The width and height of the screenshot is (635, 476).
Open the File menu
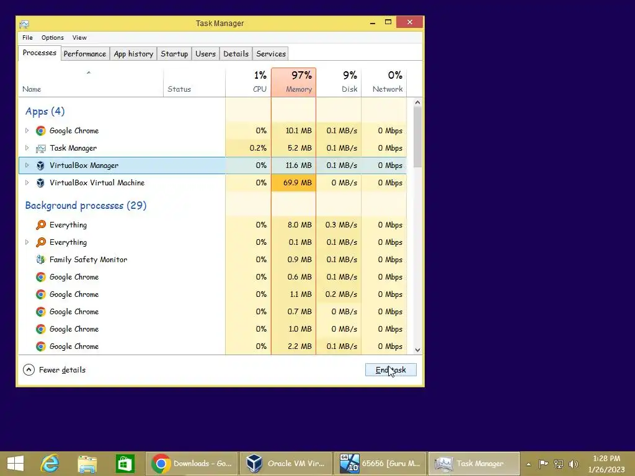click(27, 38)
